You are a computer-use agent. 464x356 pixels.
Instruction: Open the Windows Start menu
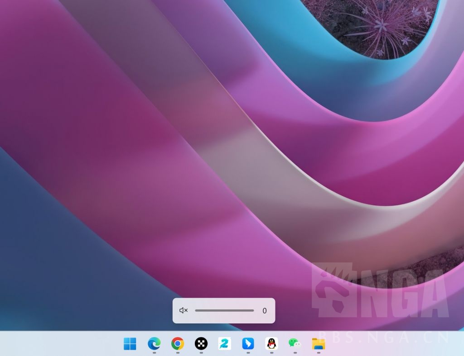tap(130, 344)
